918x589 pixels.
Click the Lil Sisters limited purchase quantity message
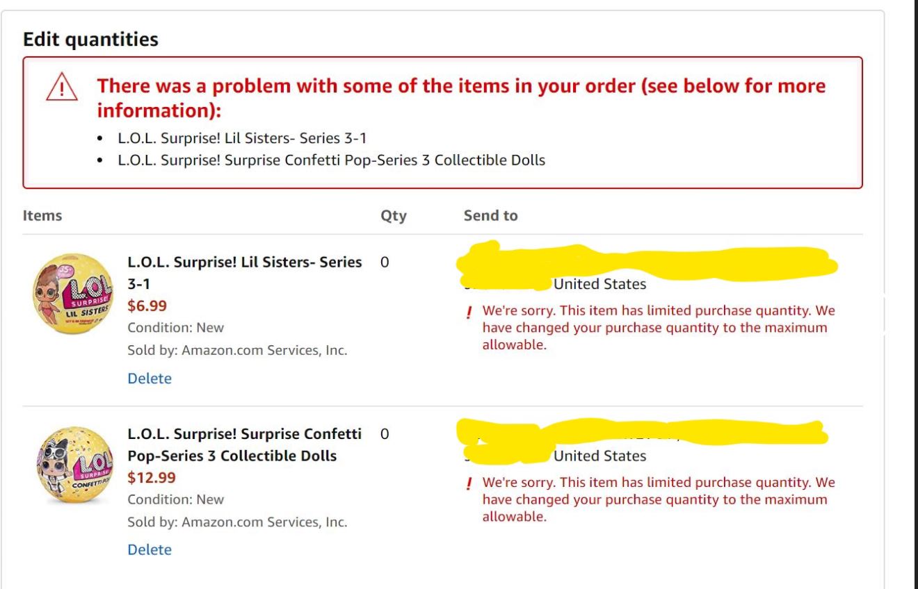pyautogui.click(x=658, y=327)
